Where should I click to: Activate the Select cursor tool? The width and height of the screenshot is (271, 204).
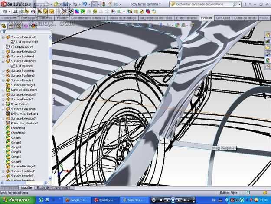(94, 4)
